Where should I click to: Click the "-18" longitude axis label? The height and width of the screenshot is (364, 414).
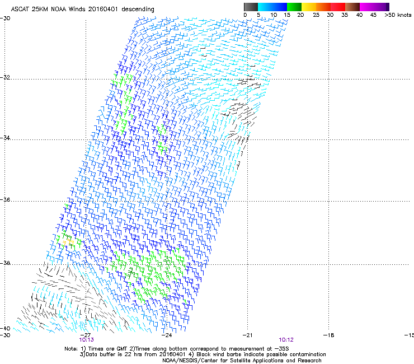(x=329, y=335)
